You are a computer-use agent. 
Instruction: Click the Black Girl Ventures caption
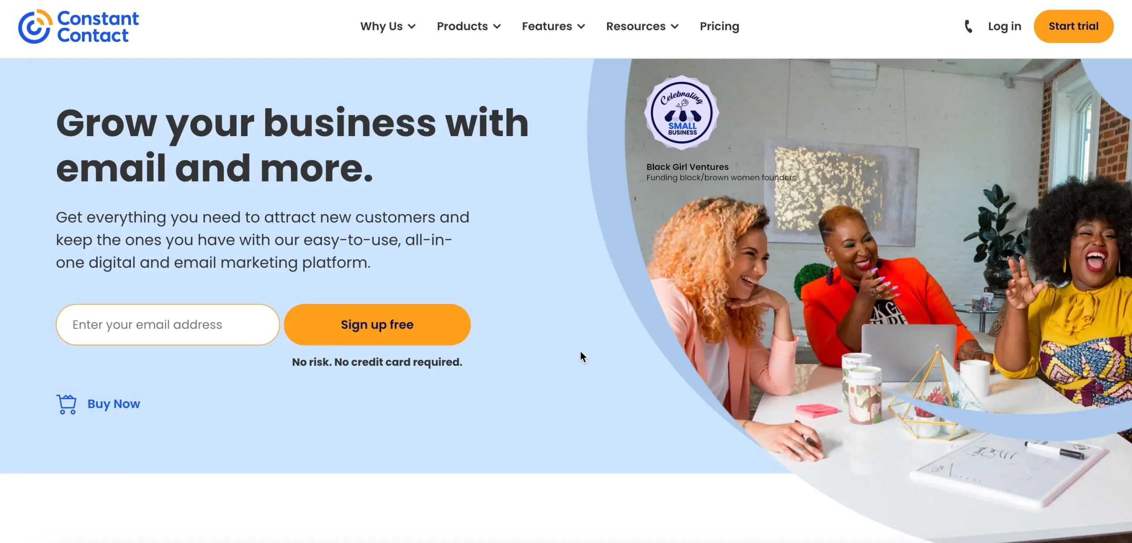tap(722, 172)
